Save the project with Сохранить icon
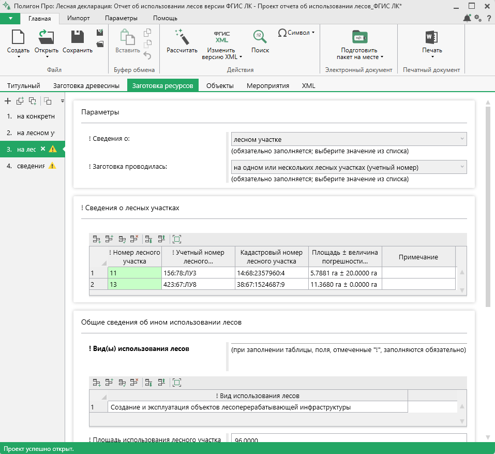The width and height of the screenshot is (495, 454). (x=78, y=37)
